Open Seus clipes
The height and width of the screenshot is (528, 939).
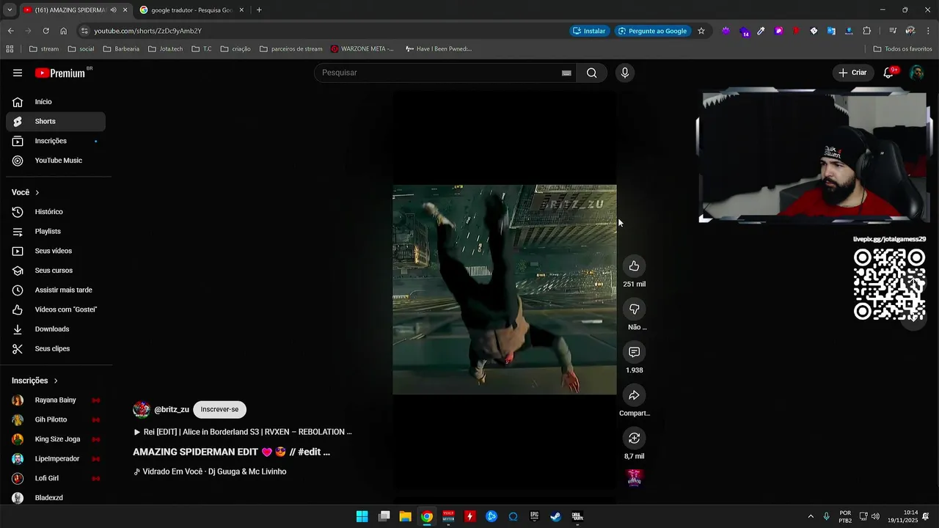point(56,348)
